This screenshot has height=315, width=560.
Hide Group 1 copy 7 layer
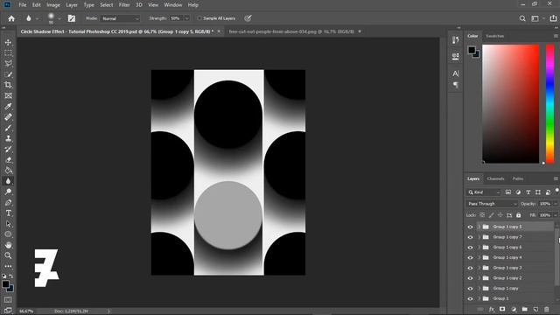coord(470,237)
